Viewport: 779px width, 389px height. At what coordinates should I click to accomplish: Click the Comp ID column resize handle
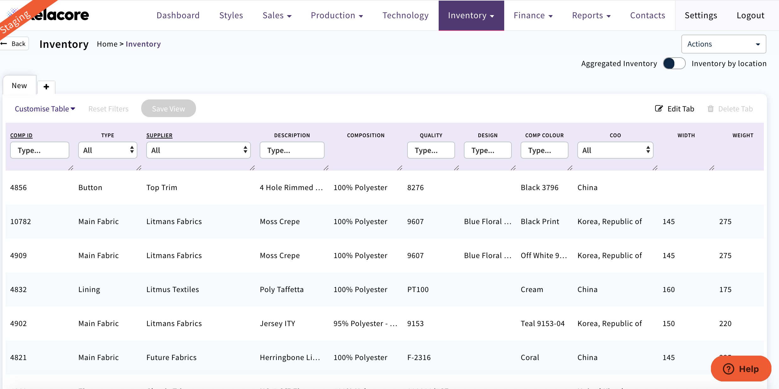click(x=71, y=168)
